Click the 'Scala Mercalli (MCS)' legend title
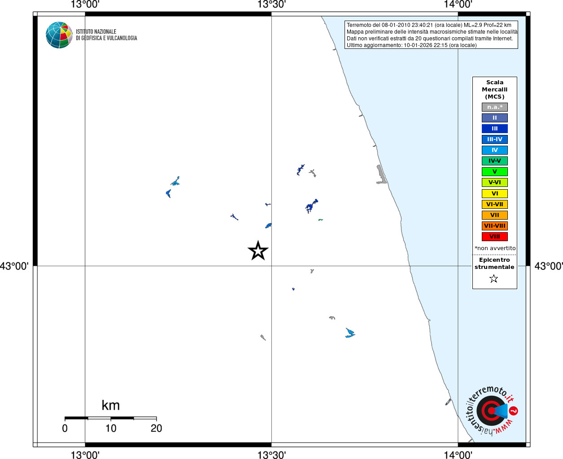This screenshot has width=563, height=459. tap(494, 90)
